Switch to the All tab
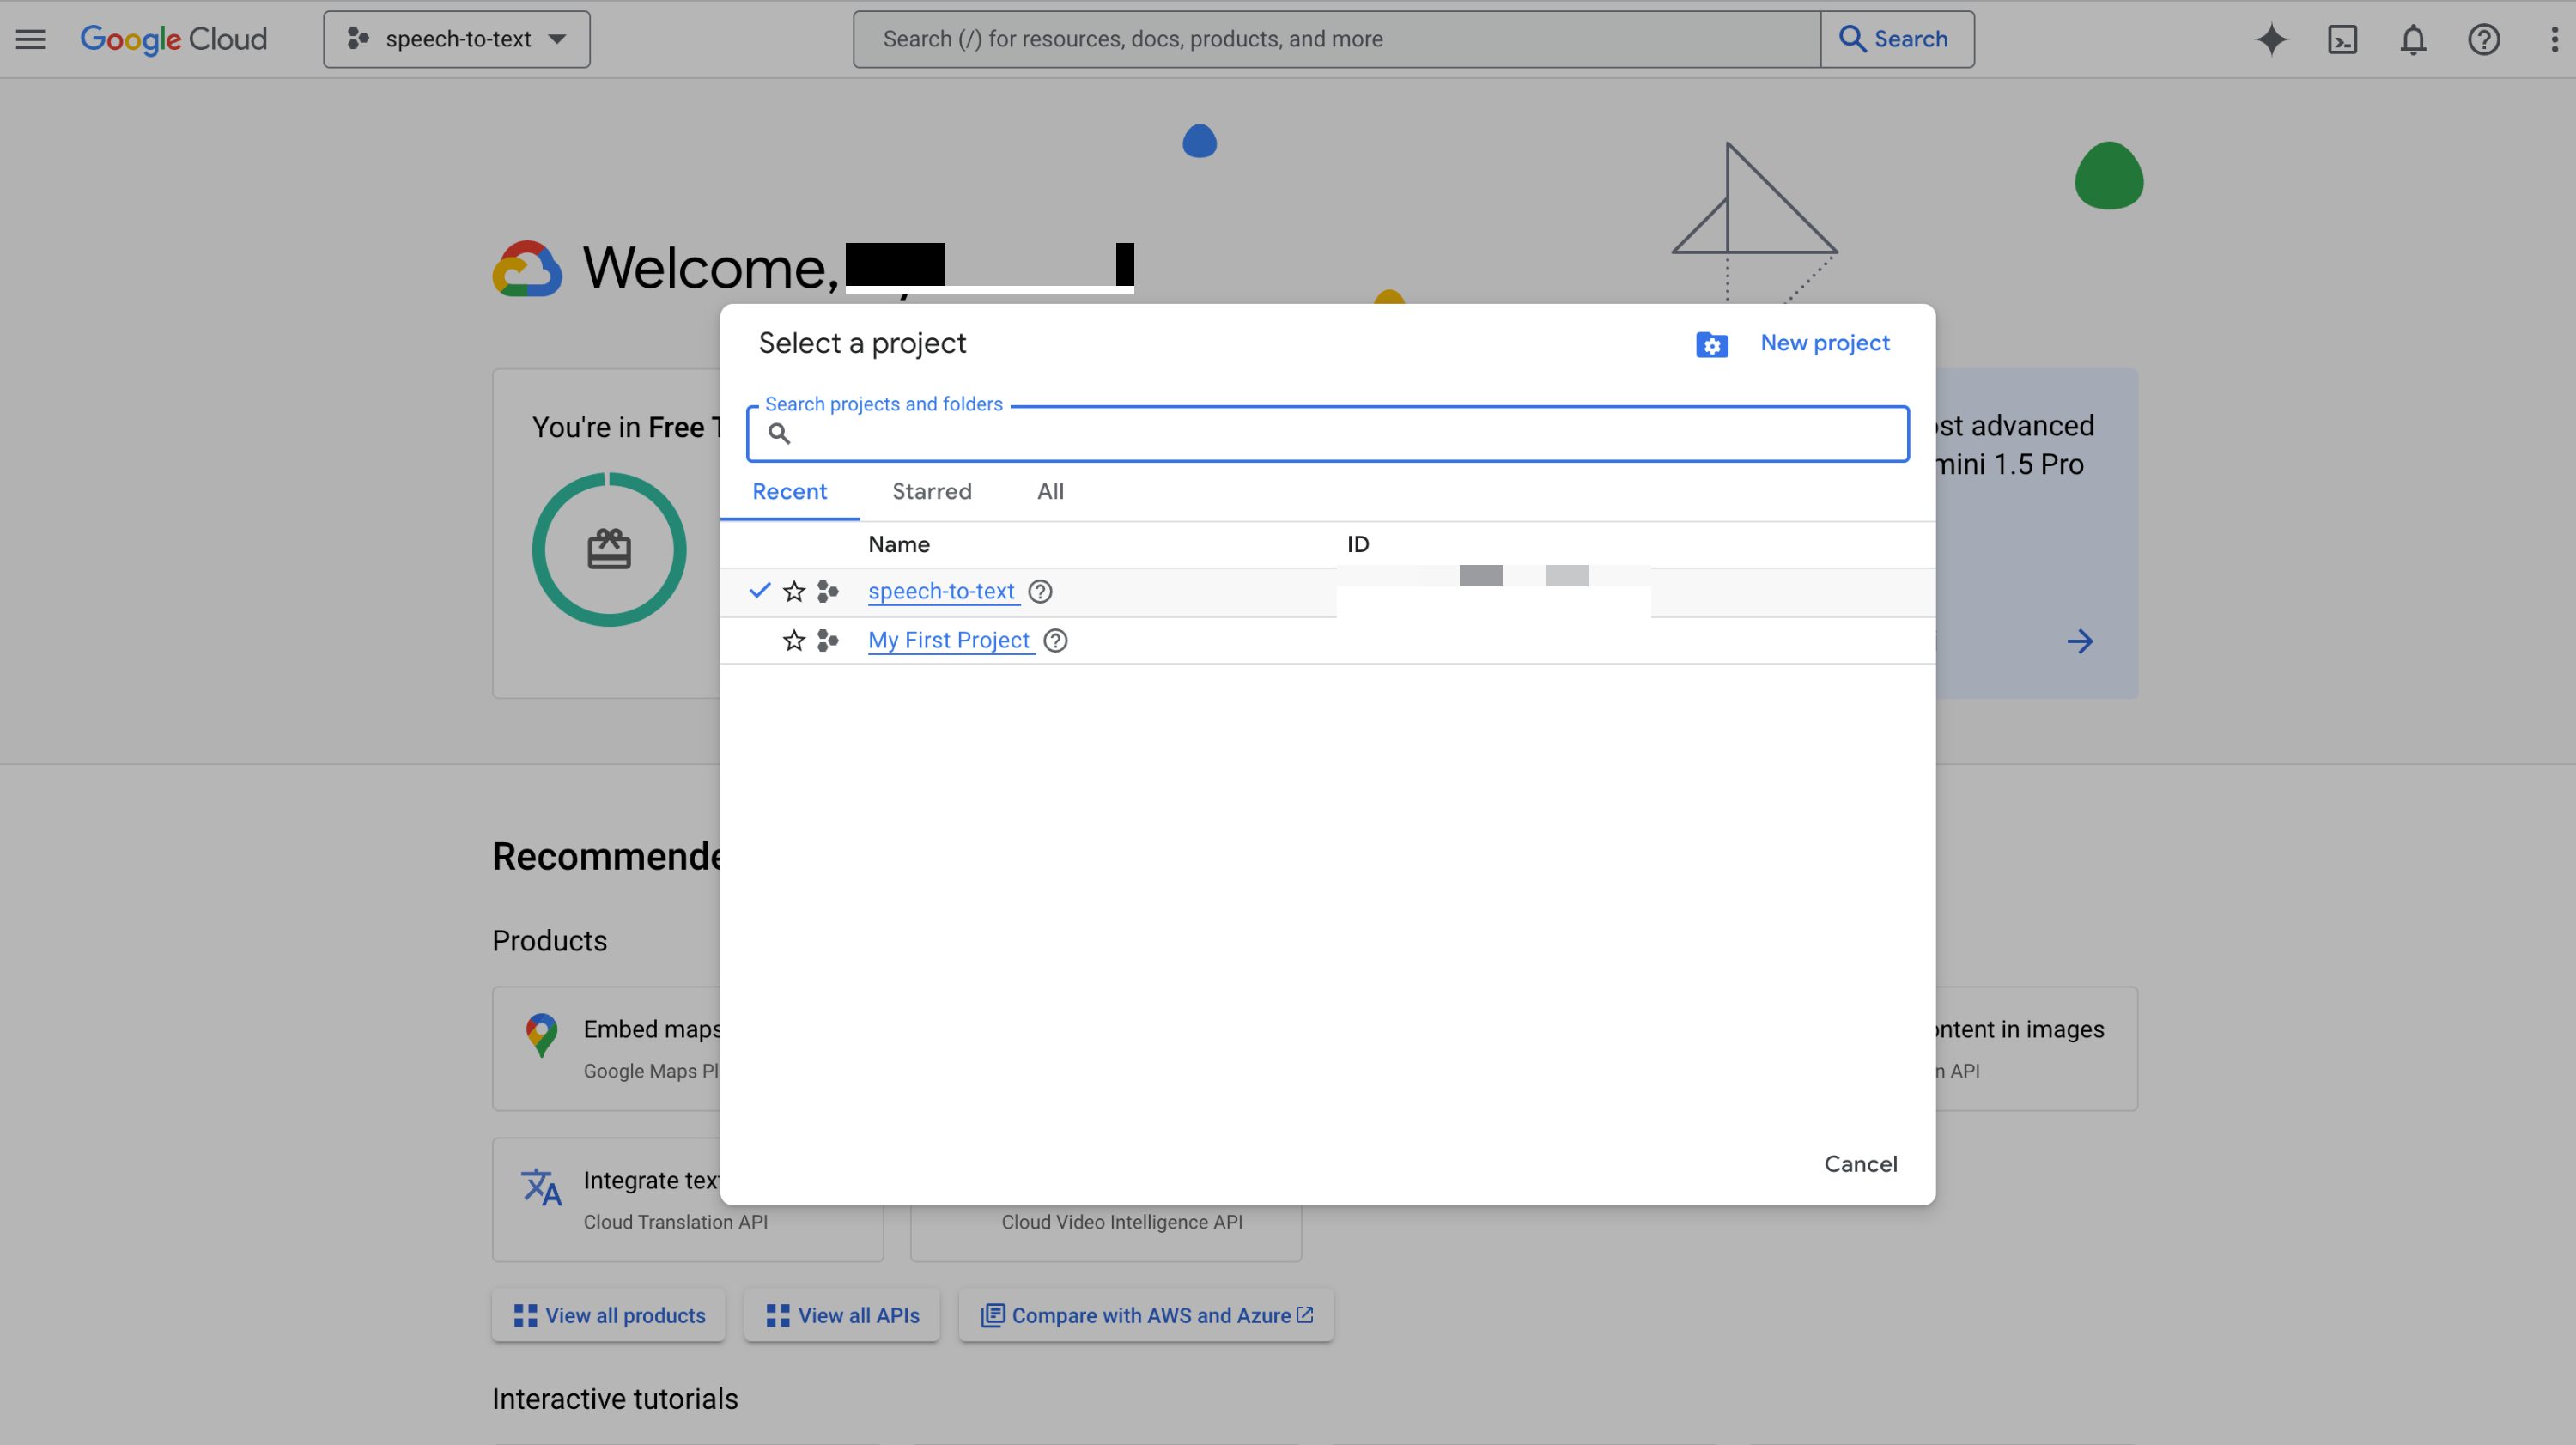The image size is (2576, 1445). coord(1050,492)
